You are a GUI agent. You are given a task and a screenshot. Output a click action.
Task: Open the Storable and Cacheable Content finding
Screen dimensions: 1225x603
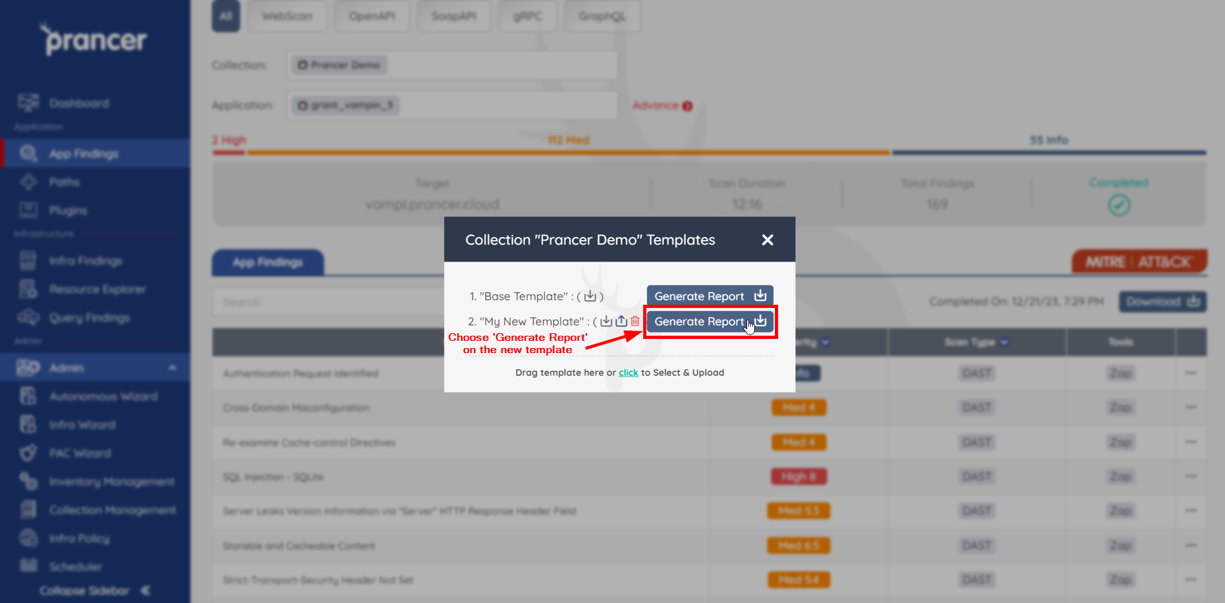[299, 546]
